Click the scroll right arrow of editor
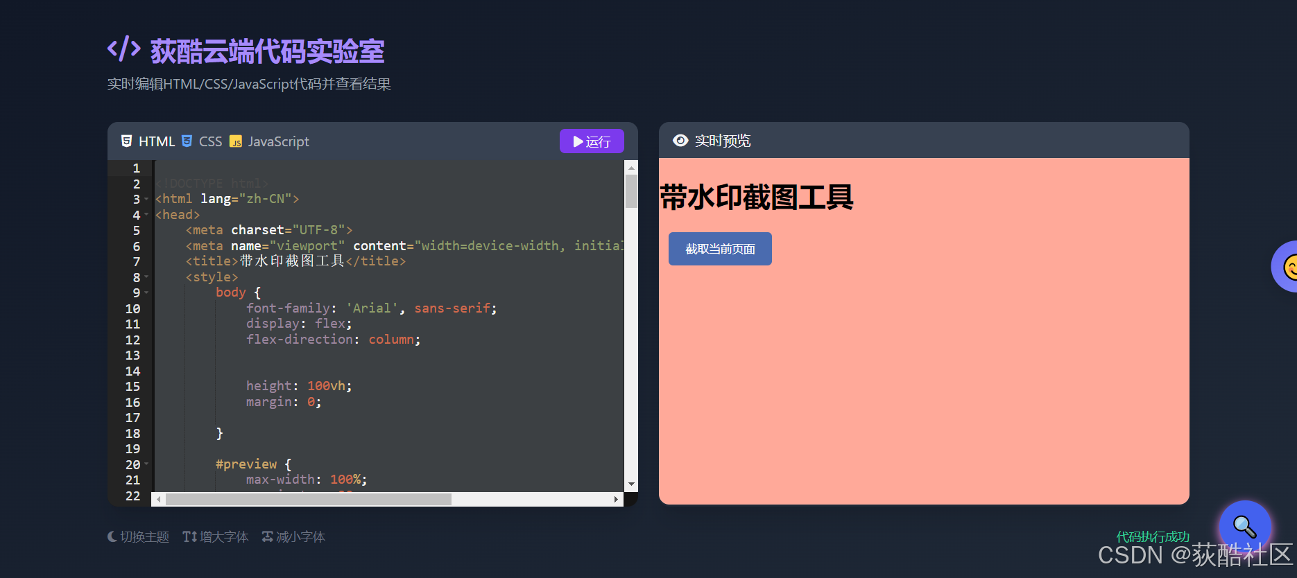This screenshot has width=1297, height=578. 616,499
